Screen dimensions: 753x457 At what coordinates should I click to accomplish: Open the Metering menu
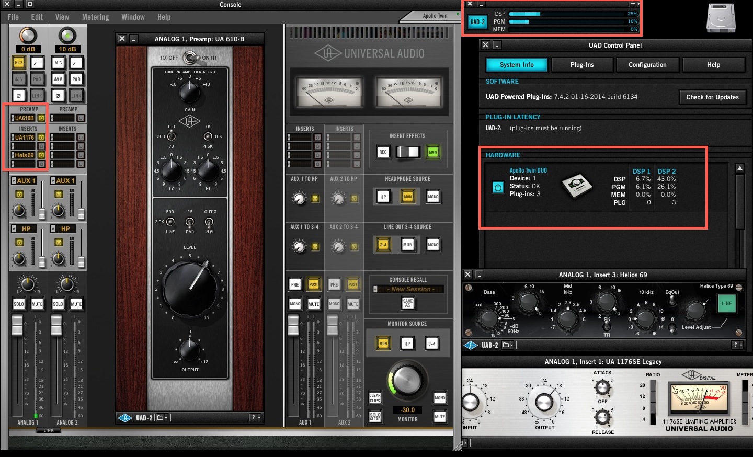click(95, 17)
